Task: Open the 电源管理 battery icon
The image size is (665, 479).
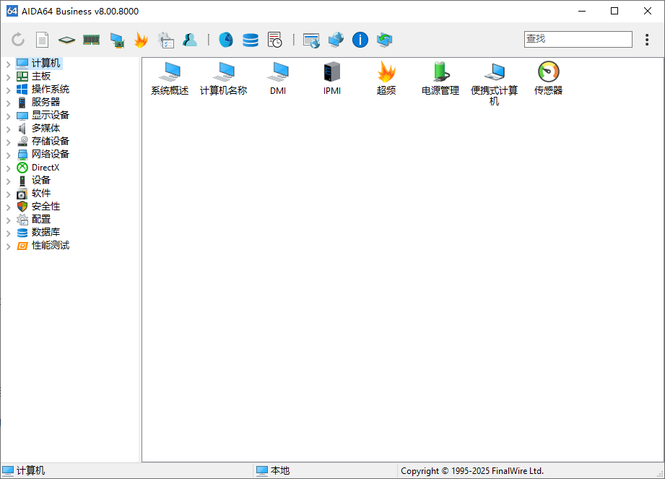Action: click(440, 72)
